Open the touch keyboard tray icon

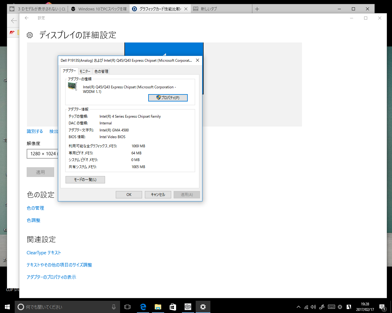pyautogui.click(x=331, y=307)
